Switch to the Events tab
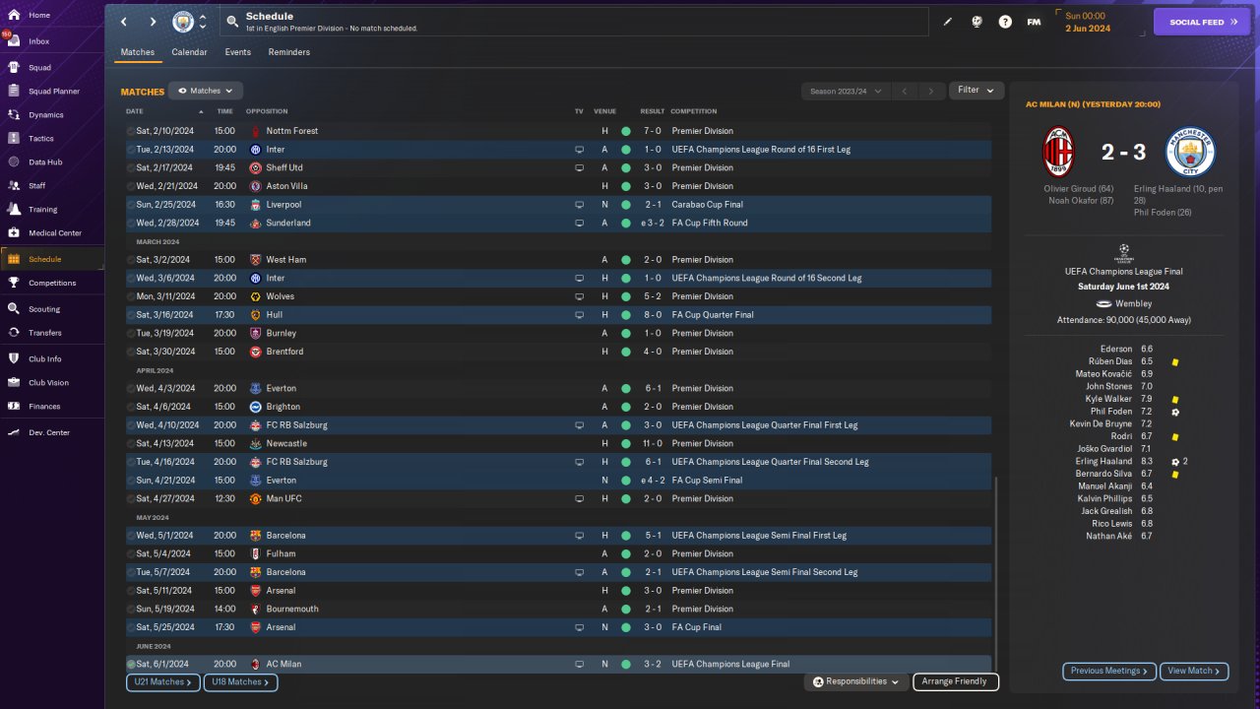This screenshot has width=1260, height=709. [x=238, y=52]
